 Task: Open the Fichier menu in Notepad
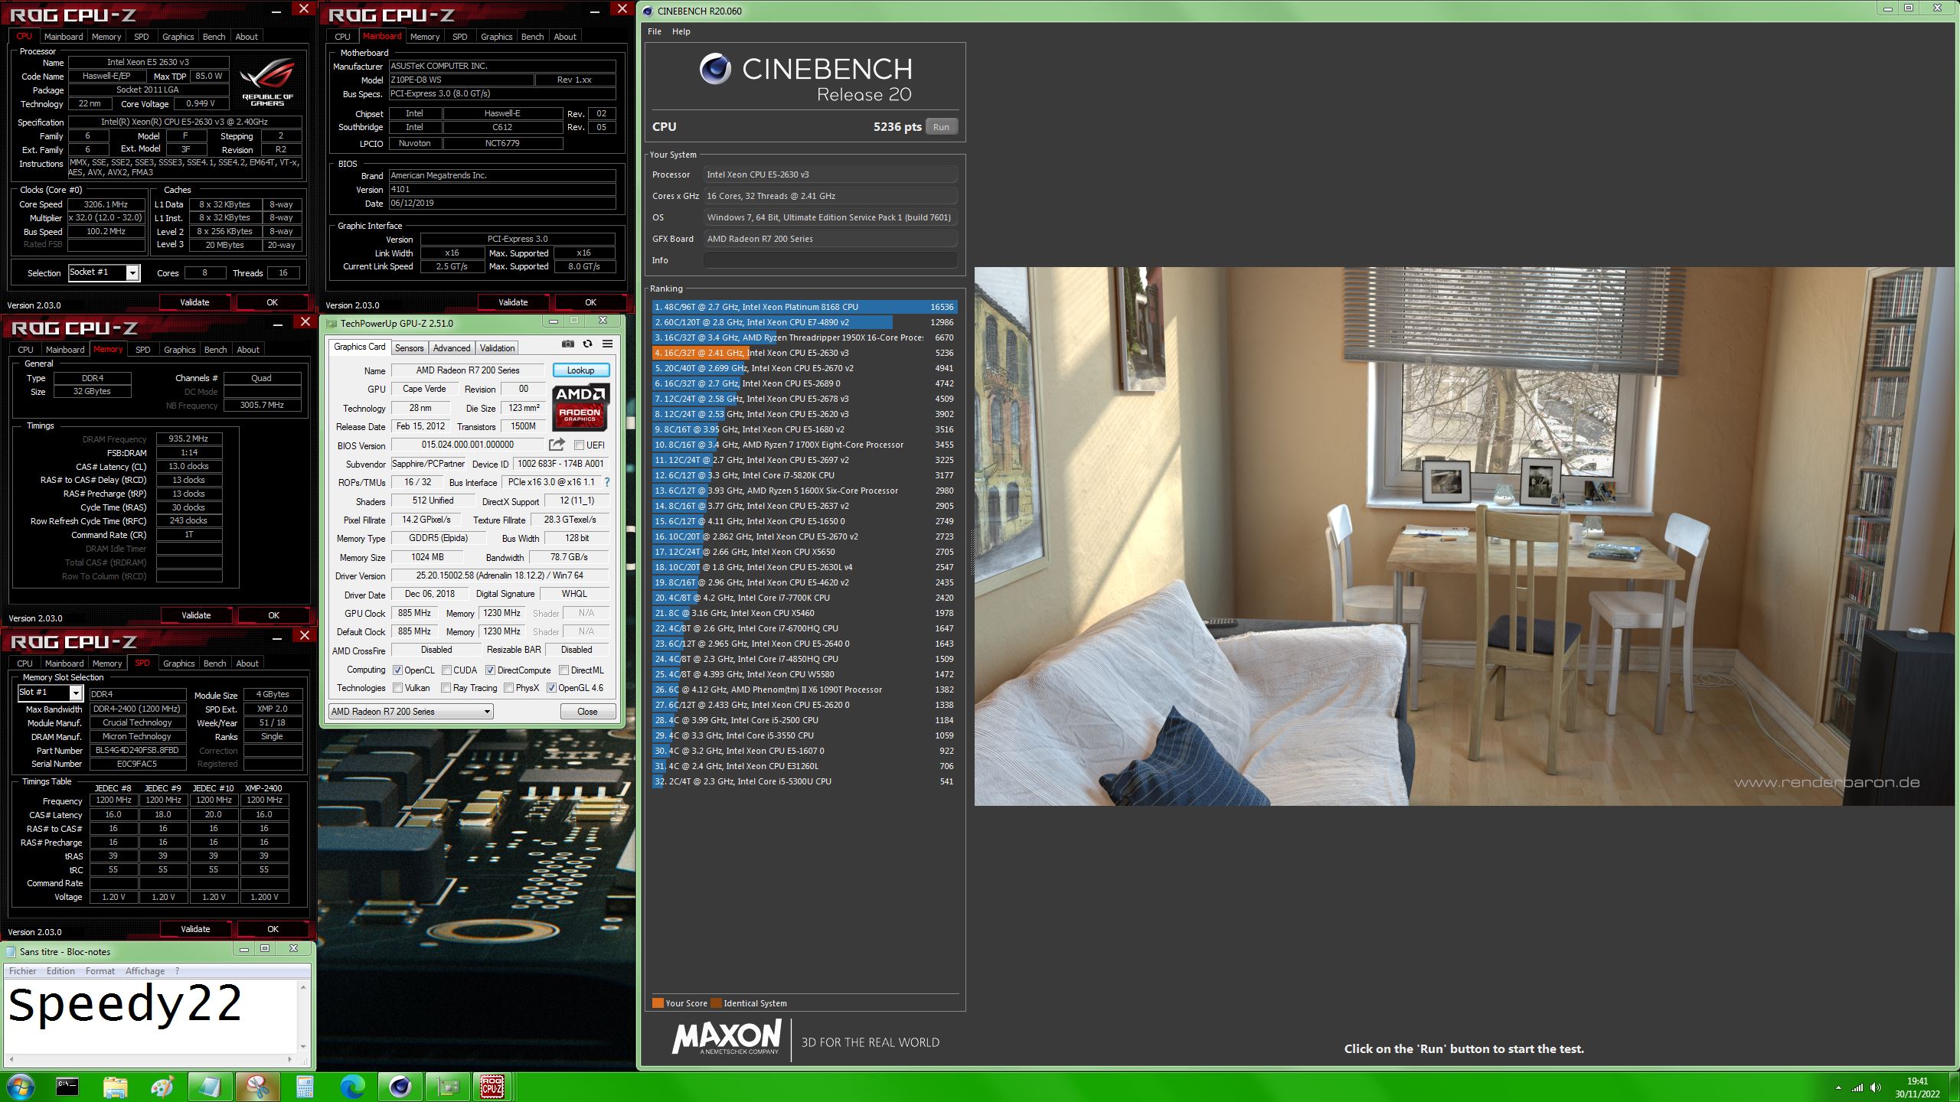click(22, 971)
